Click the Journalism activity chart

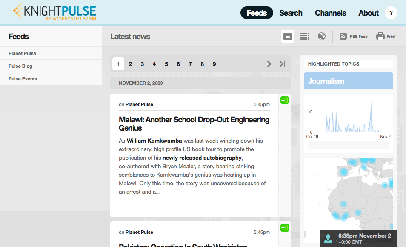tap(348, 121)
